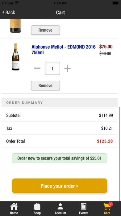Click the quantity field showing 1
This screenshot has width=121, height=216.
coord(52,68)
